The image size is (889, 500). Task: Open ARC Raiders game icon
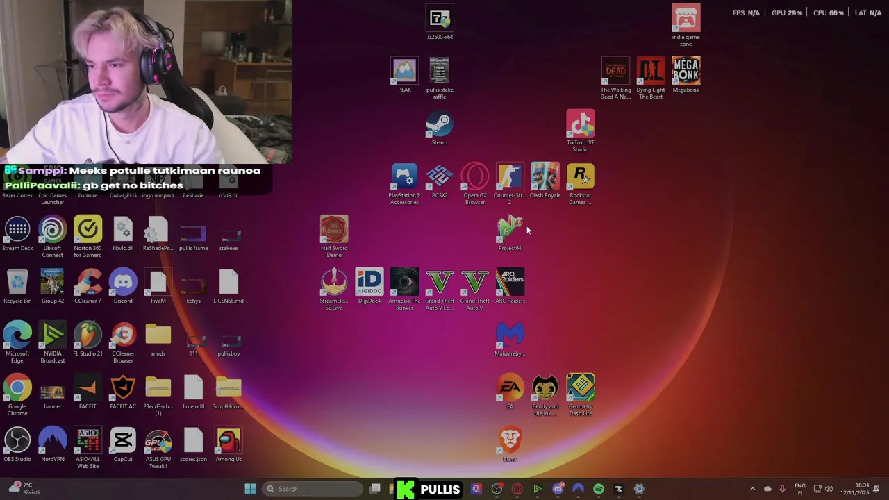(x=510, y=287)
